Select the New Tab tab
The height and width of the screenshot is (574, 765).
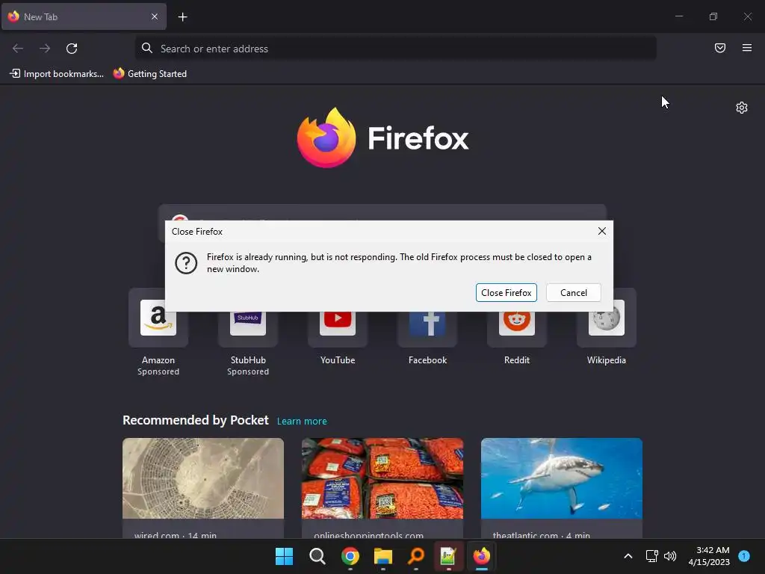(84, 16)
